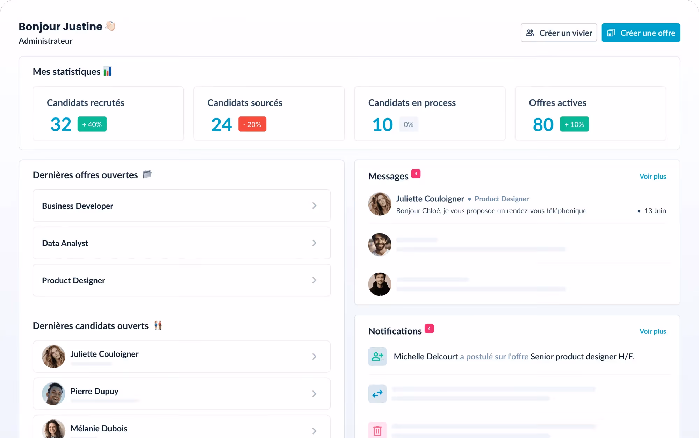
Task: Expand the Data Analyst offer arrow
Action: click(x=314, y=243)
